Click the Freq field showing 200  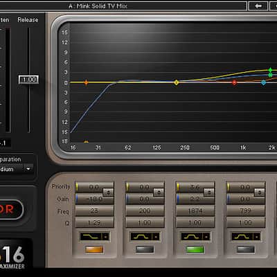point(145,211)
